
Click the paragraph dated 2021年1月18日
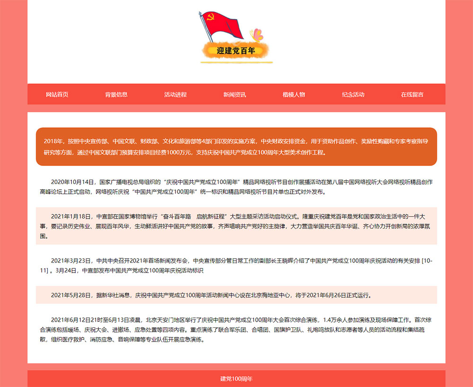[236, 226]
